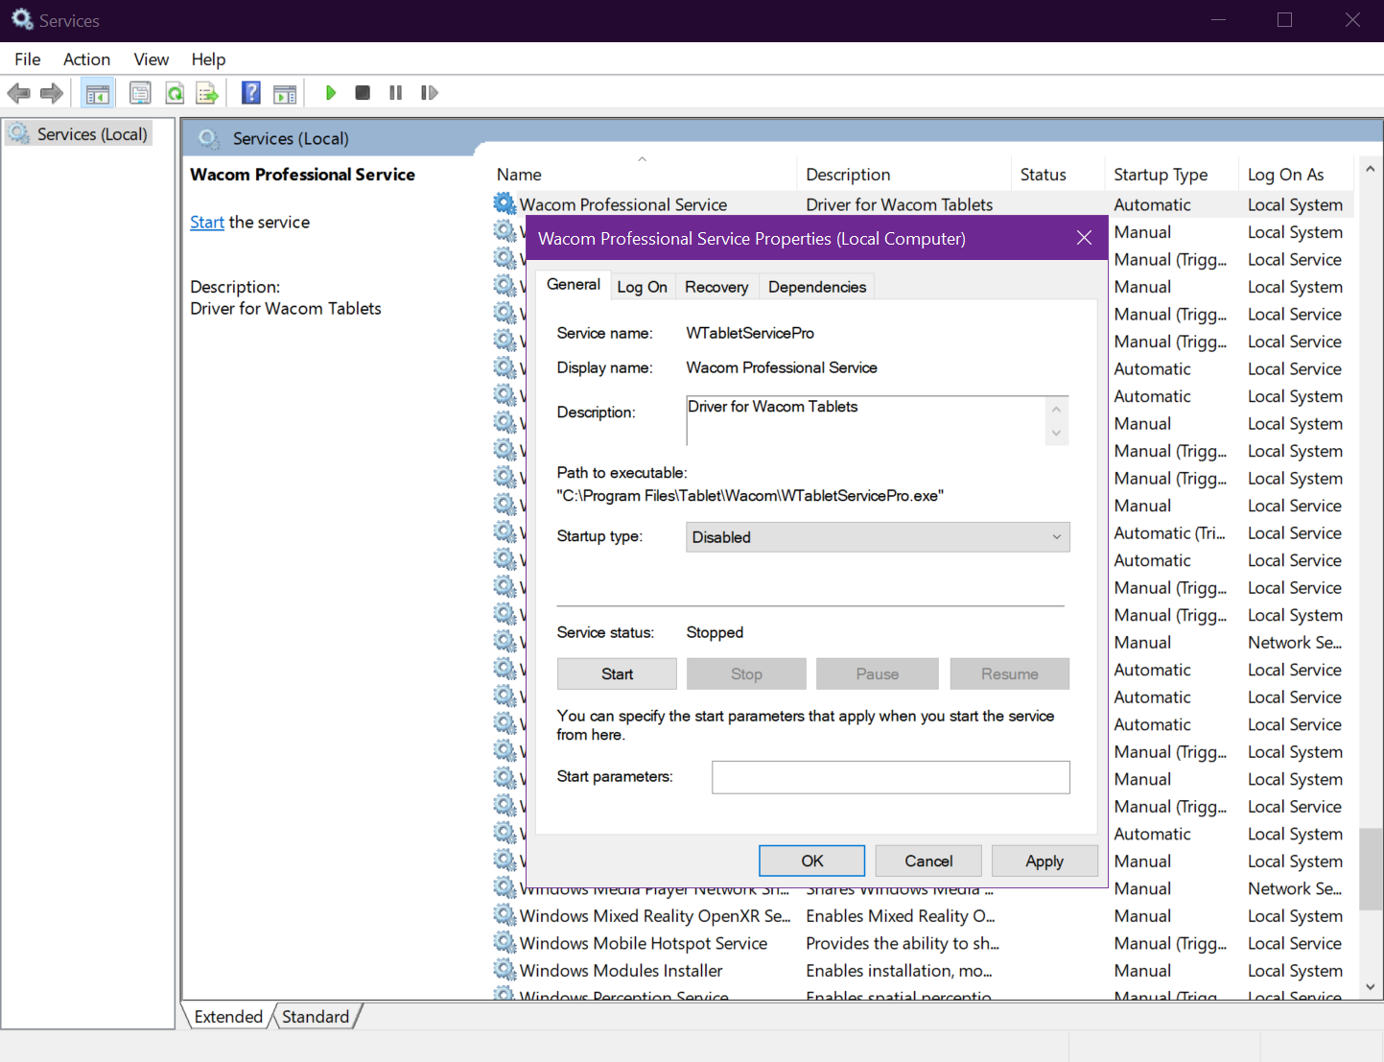Open the Startup type dropdown
1384x1062 pixels.
(x=878, y=537)
